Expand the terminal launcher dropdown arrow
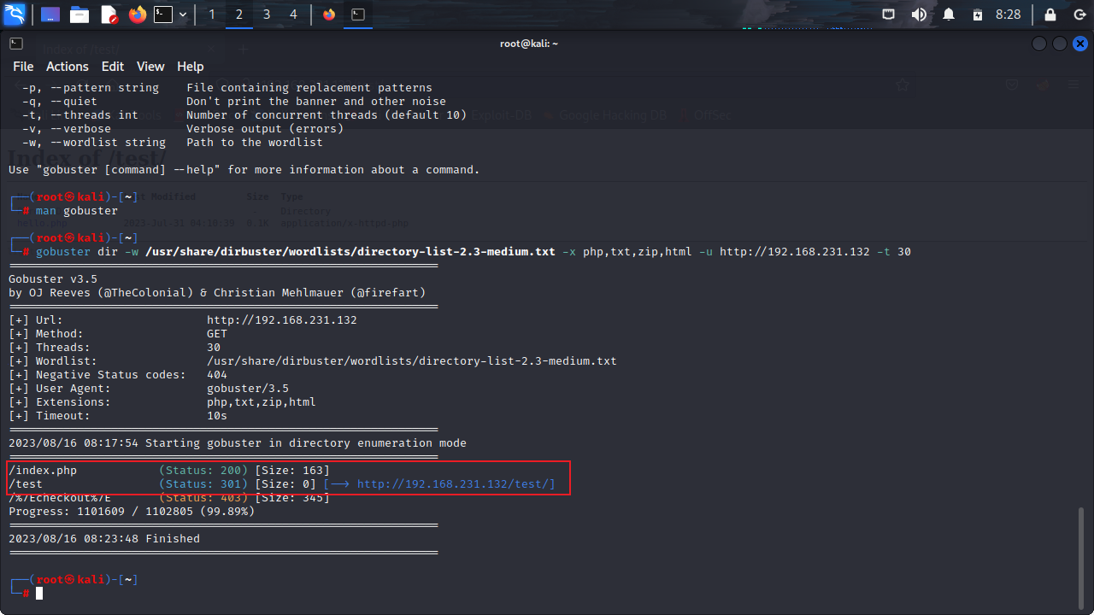Viewport: 1094px width, 615px height. point(183,15)
